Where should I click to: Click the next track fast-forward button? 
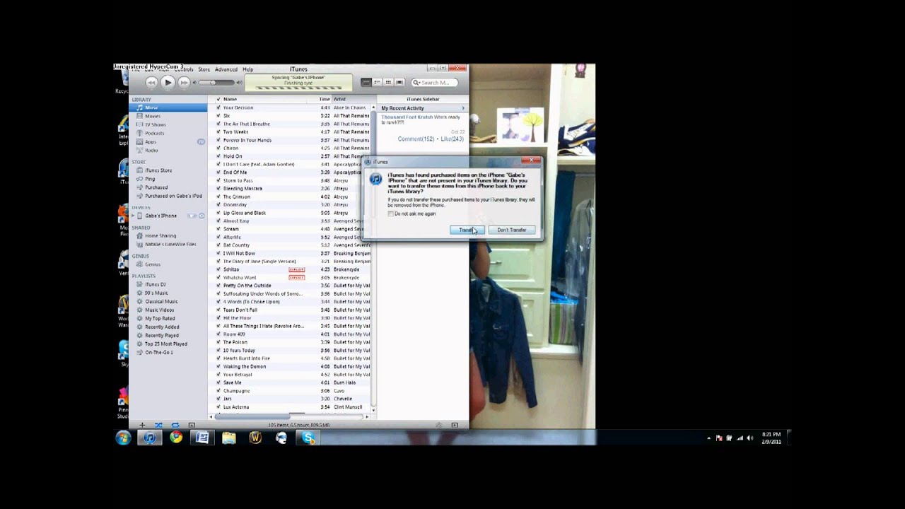click(184, 83)
